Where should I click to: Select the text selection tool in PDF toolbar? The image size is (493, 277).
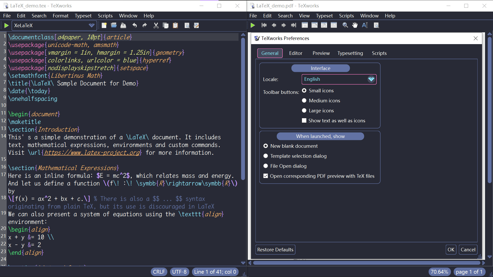point(365,25)
